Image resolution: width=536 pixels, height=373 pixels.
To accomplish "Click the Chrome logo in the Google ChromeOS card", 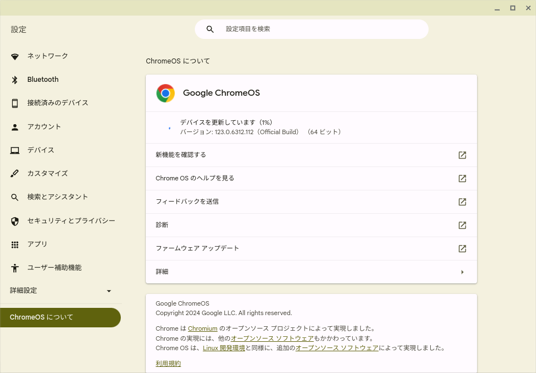I will tap(165, 93).
